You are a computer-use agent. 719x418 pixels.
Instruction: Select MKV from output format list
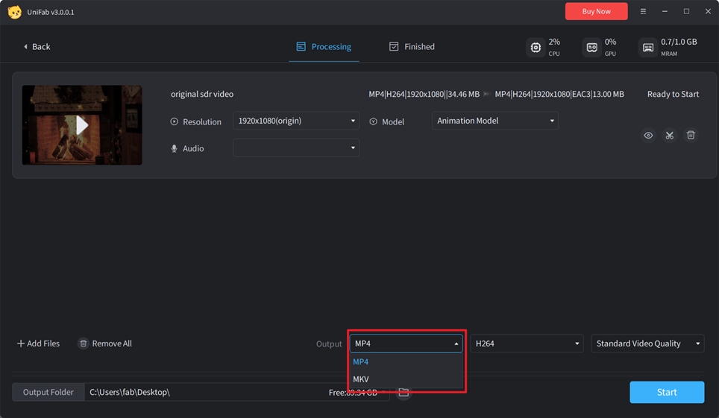click(361, 379)
